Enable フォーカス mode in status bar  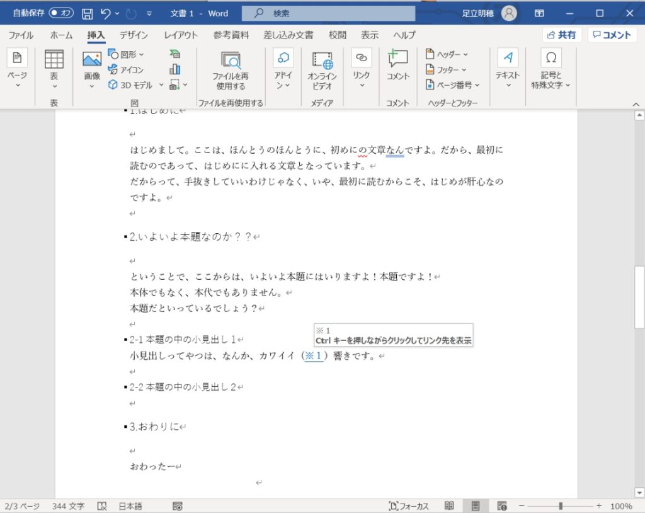[409, 506]
